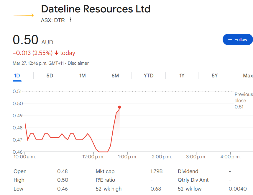Click the −0.013 (2.55%) today change
Image resolution: width=253 pixels, height=195 pixels.
coord(44,53)
